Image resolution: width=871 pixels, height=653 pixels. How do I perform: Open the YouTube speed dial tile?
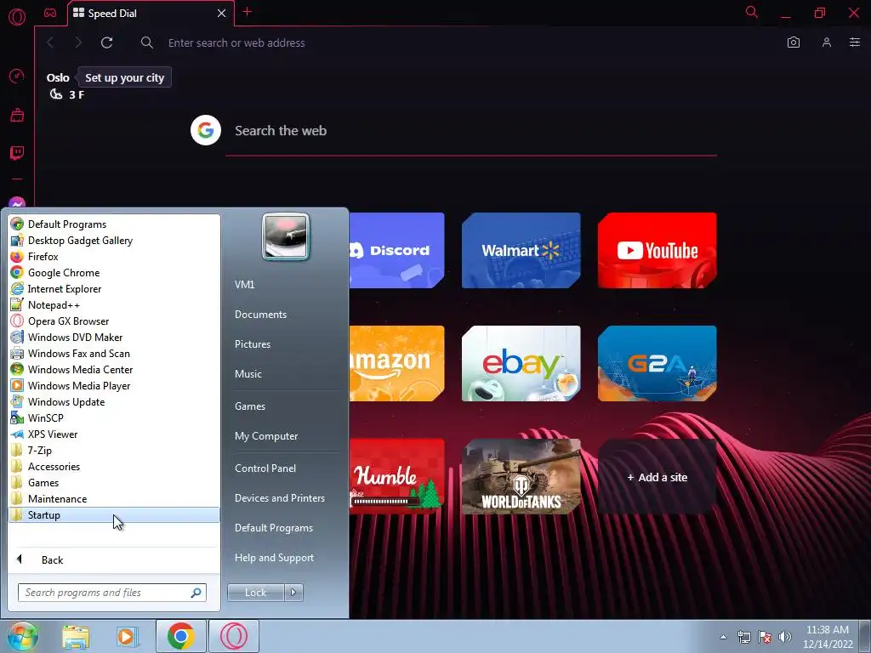point(658,251)
